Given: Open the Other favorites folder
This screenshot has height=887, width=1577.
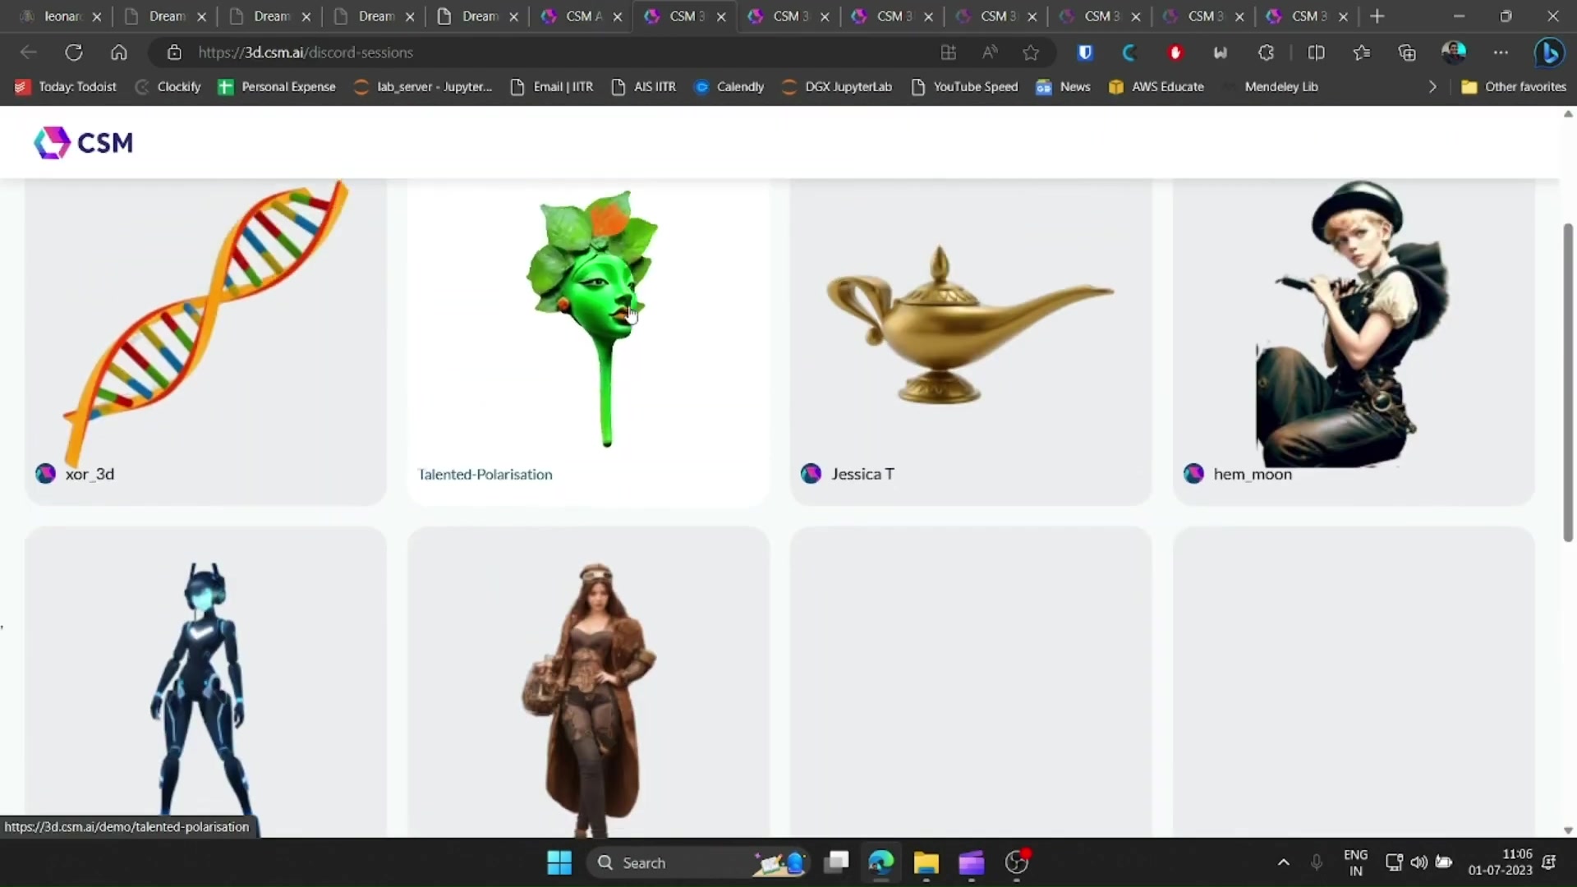Looking at the screenshot, I should pyautogui.click(x=1514, y=86).
